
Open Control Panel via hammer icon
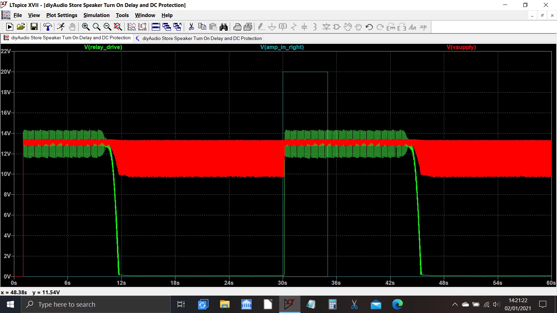pyautogui.click(x=48, y=27)
